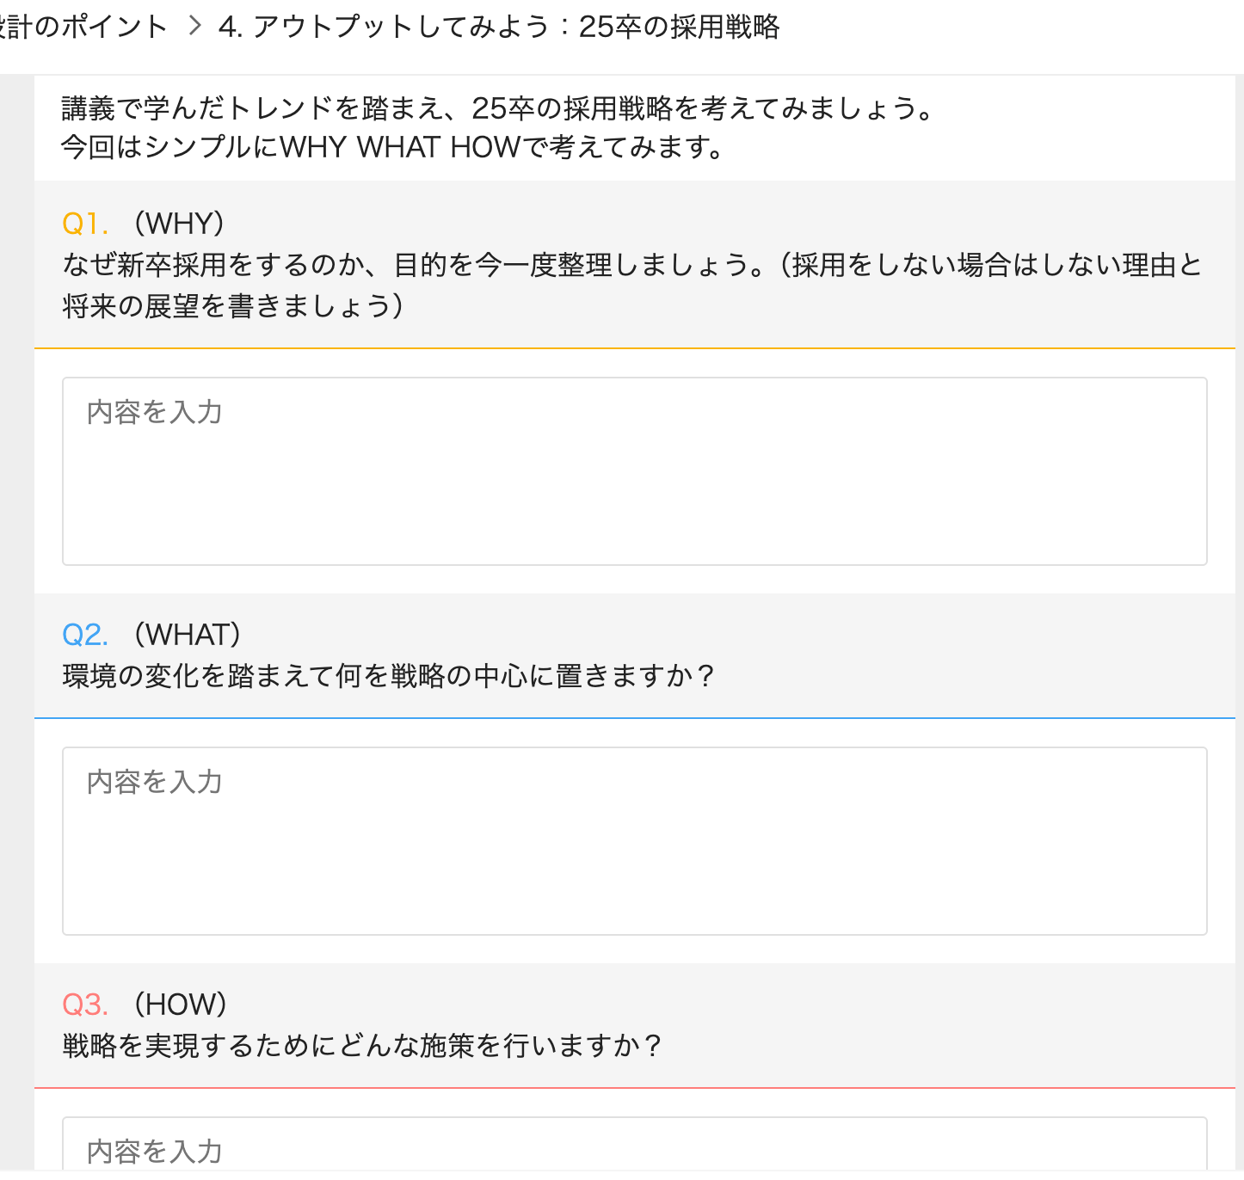Viewport: 1244px width, 1180px height.
Task: Click the 将来の展望を書きましょう line in Q1
Action: [x=233, y=306]
